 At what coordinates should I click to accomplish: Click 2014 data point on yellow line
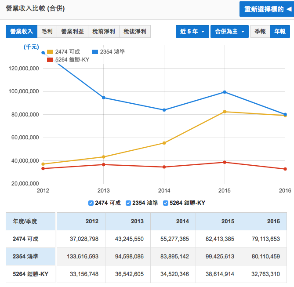point(164,143)
